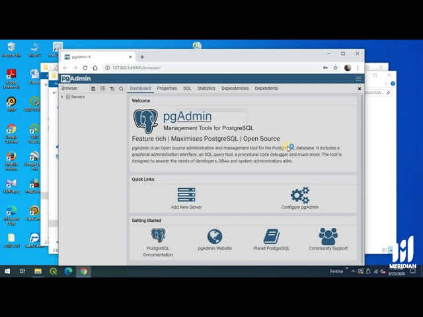Click the Filtered Rows icon in Browser toolbar

click(112, 88)
